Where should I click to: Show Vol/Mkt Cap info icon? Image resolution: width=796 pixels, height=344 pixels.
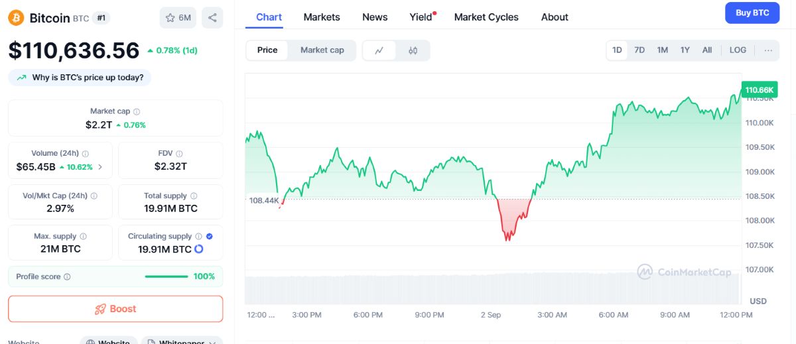pos(94,196)
